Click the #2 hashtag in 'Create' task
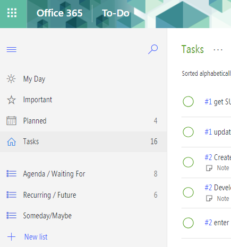 click(x=208, y=157)
